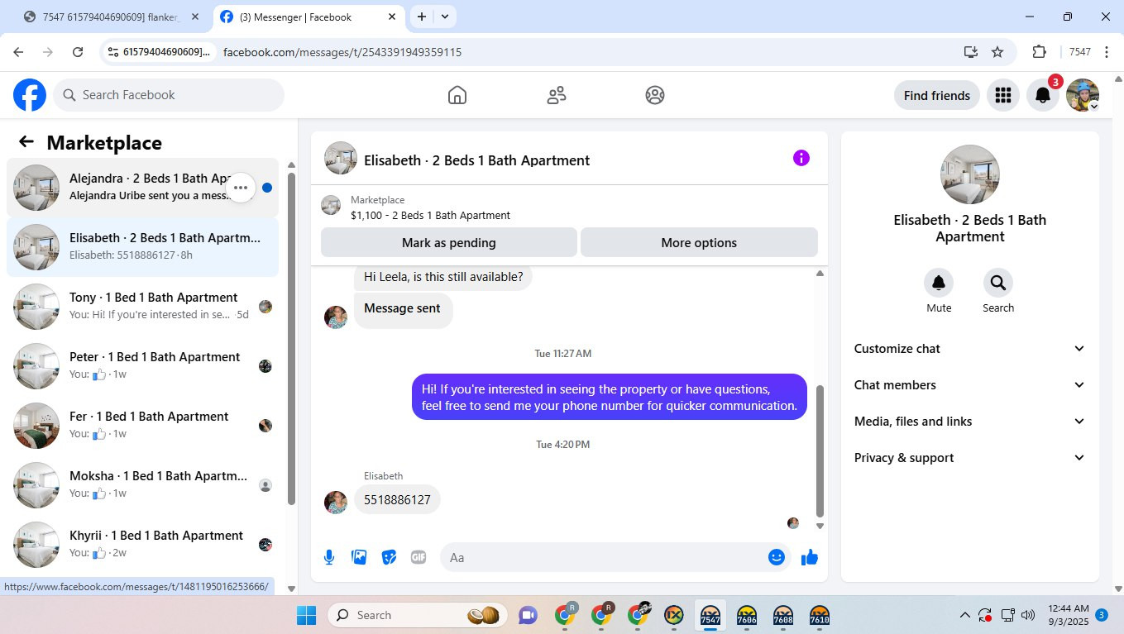The width and height of the screenshot is (1124, 634).
Task: Open options for the Alejandra conversation
Action: coord(241,188)
